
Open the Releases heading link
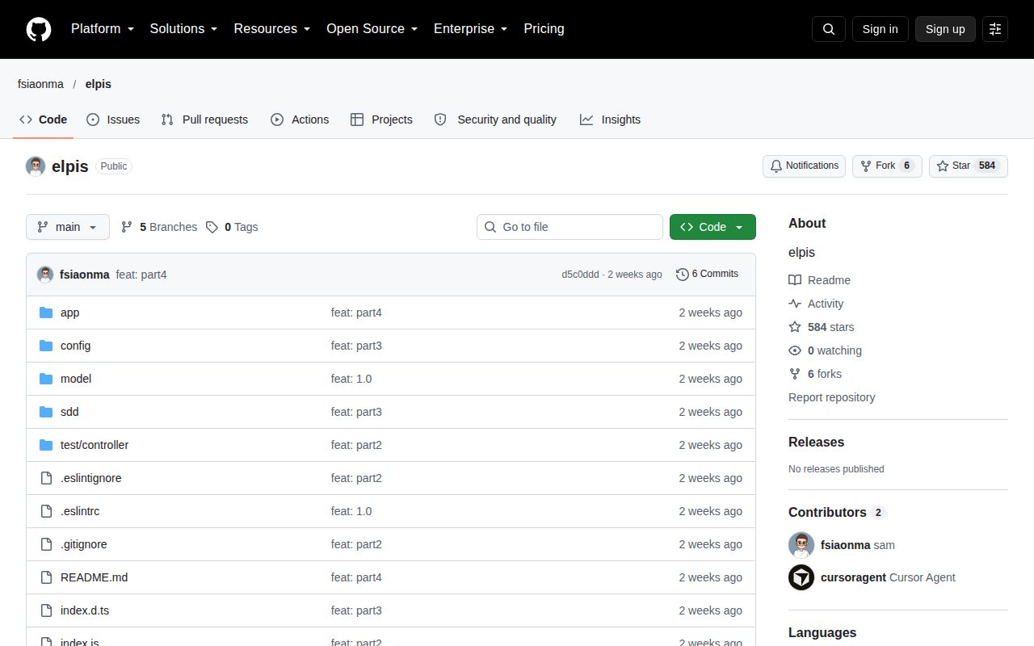point(816,443)
